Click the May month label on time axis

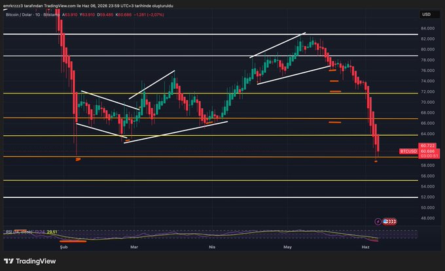click(x=287, y=247)
